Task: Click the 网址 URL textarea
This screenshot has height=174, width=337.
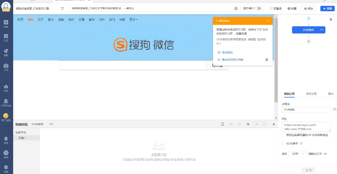Action: tap(306, 127)
